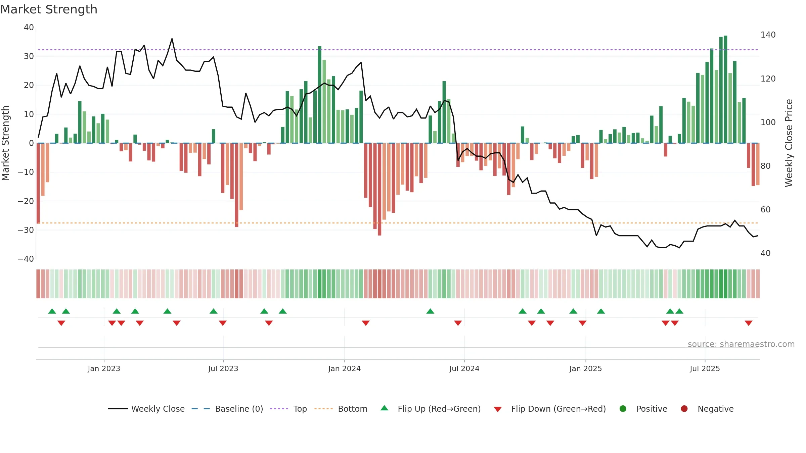This screenshot has height=453, width=806.
Task: Click the red triangle Flip Down legend icon
Action: 498,409
